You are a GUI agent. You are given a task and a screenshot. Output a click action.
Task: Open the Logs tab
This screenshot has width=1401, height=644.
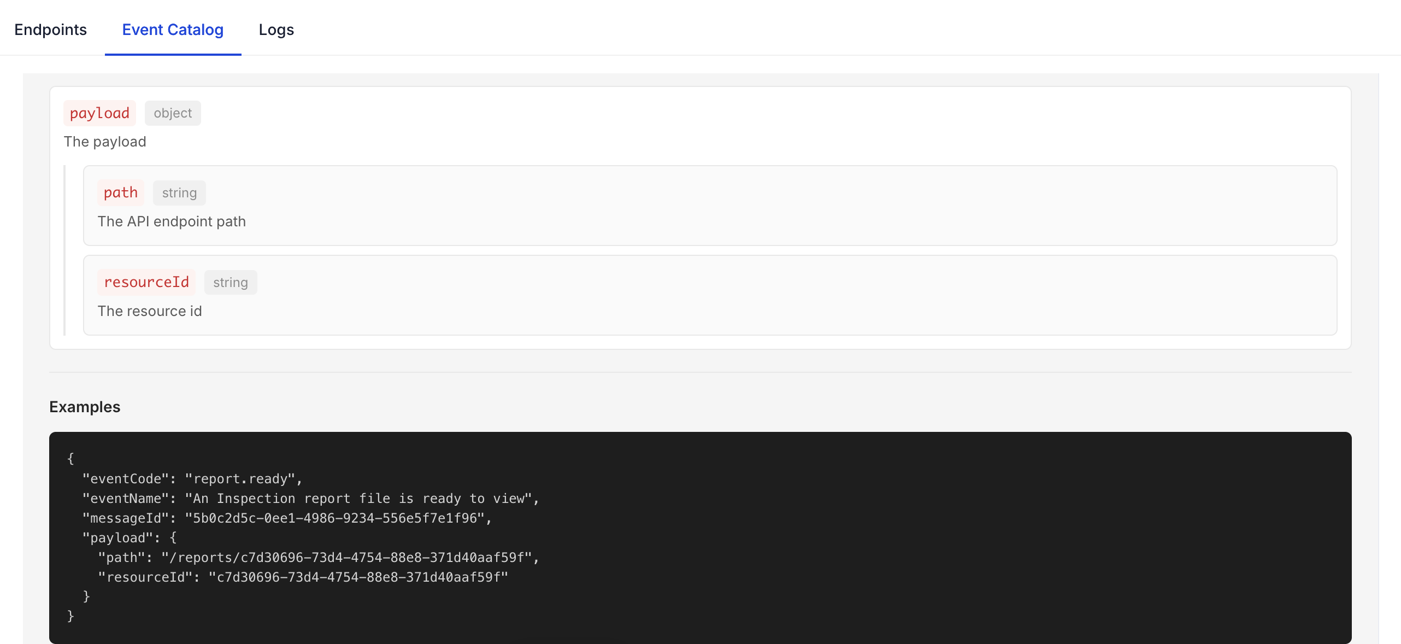pyautogui.click(x=276, y=30)
